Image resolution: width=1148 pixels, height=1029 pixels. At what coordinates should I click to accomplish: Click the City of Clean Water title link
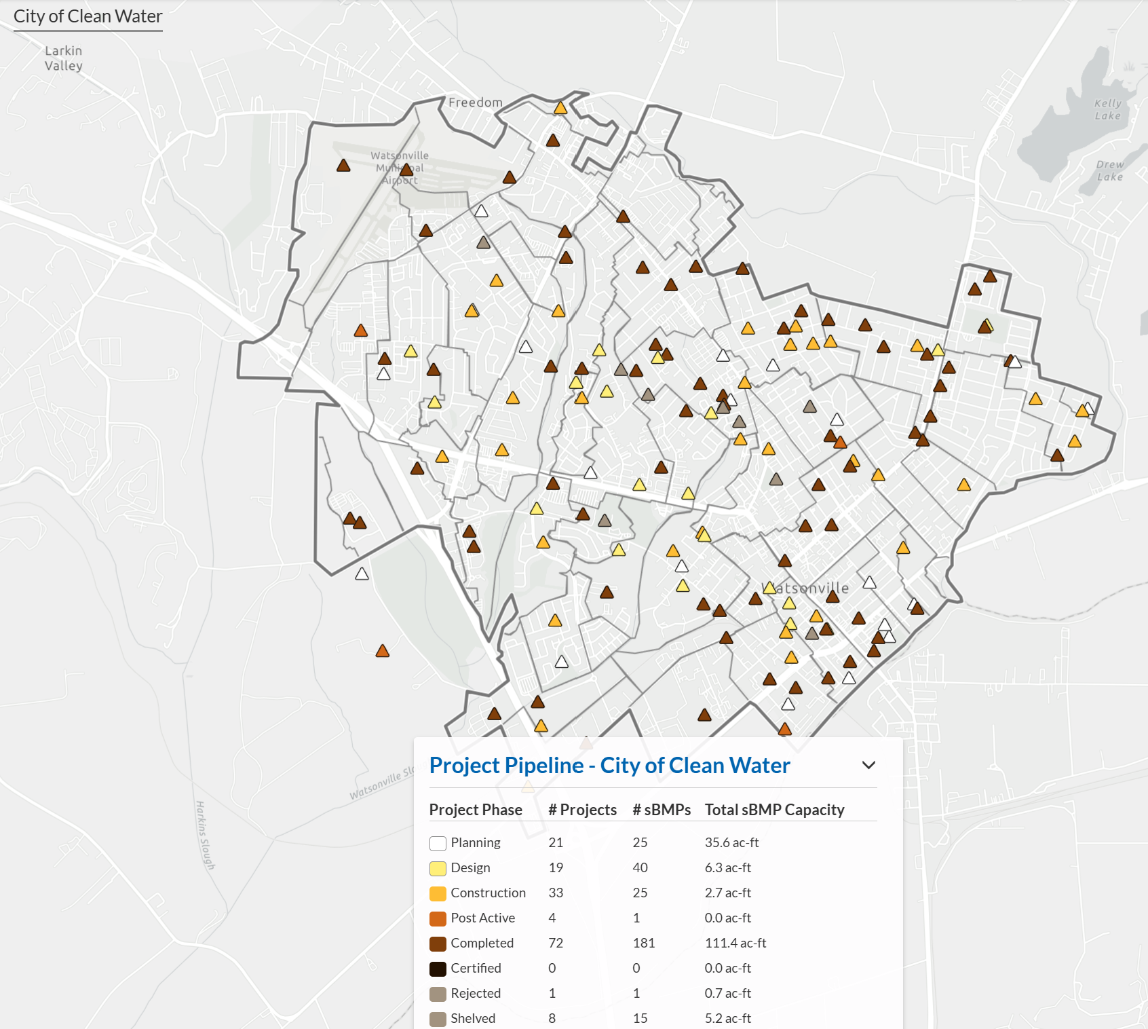[x=88, y=16]
